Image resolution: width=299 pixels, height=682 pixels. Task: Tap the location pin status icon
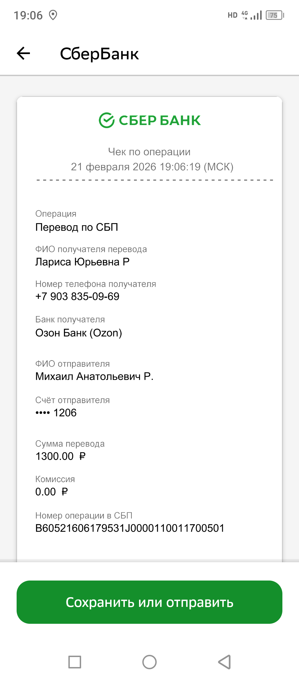53,15
